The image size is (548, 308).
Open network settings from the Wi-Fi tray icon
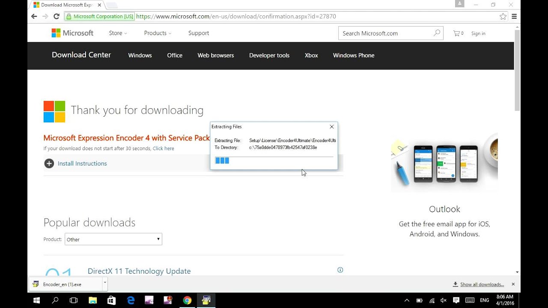pyautogui.click(x=432, y=300)
